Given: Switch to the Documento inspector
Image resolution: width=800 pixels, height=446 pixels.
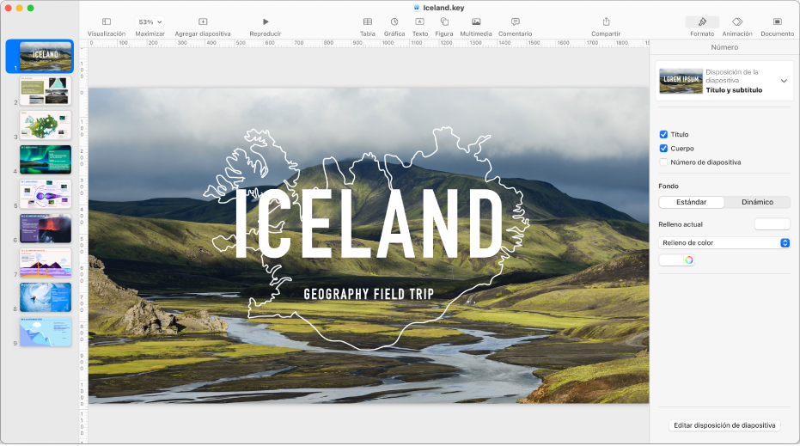Looking at the screenshot, I should [x=777, y=22].
